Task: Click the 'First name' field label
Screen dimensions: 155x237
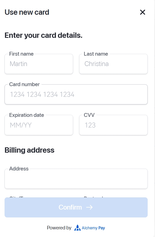Action: [21, 54]
